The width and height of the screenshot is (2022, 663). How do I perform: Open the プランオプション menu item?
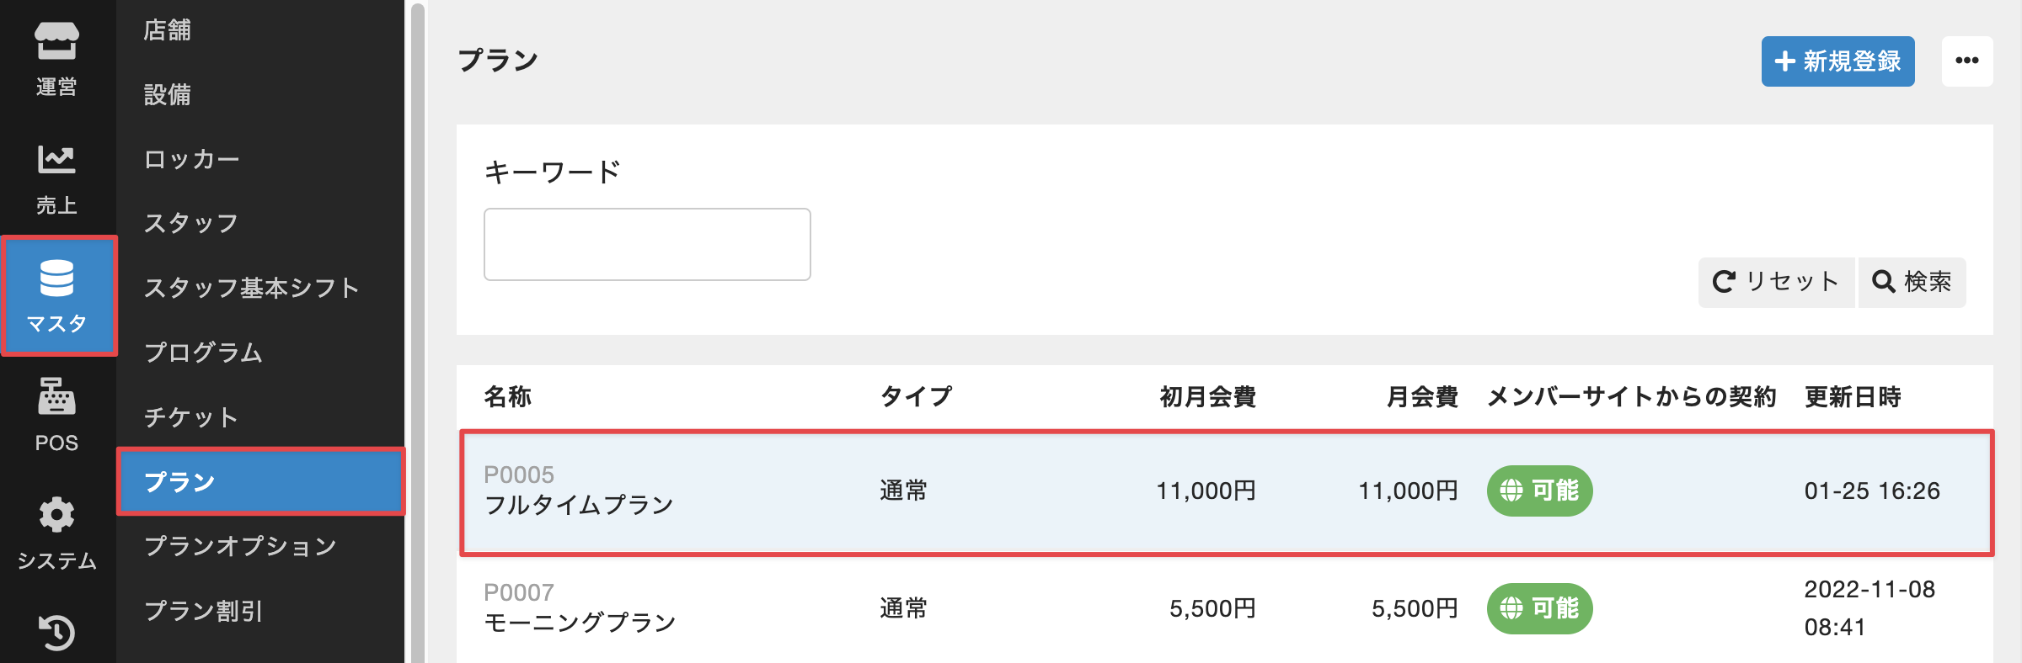pos(240,546)
